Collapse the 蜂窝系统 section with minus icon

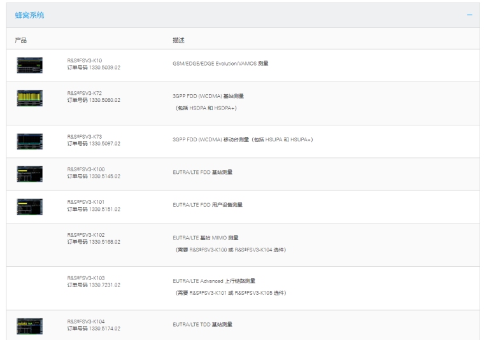click(469, 15)
